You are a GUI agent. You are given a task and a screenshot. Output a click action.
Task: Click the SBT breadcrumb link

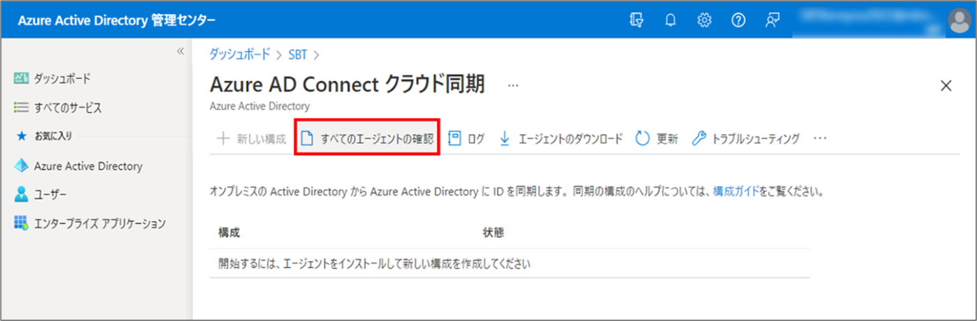pos(297,54)
